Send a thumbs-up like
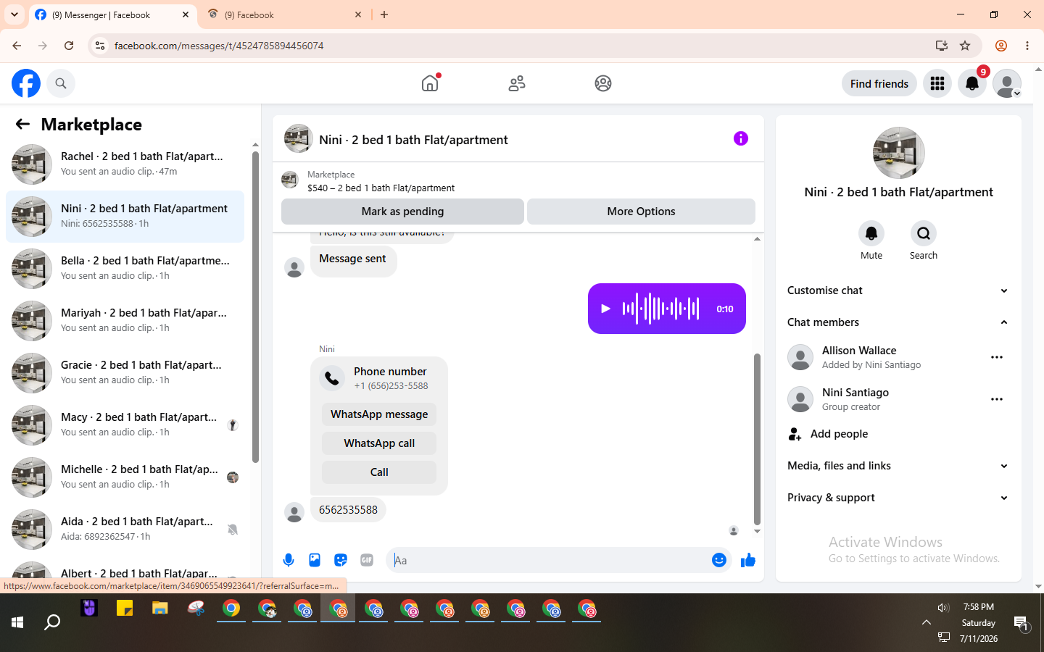This screenshot has width=1044, height=652. [x=748, y=560]
